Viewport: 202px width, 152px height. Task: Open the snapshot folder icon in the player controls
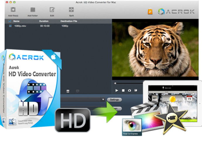136,90
